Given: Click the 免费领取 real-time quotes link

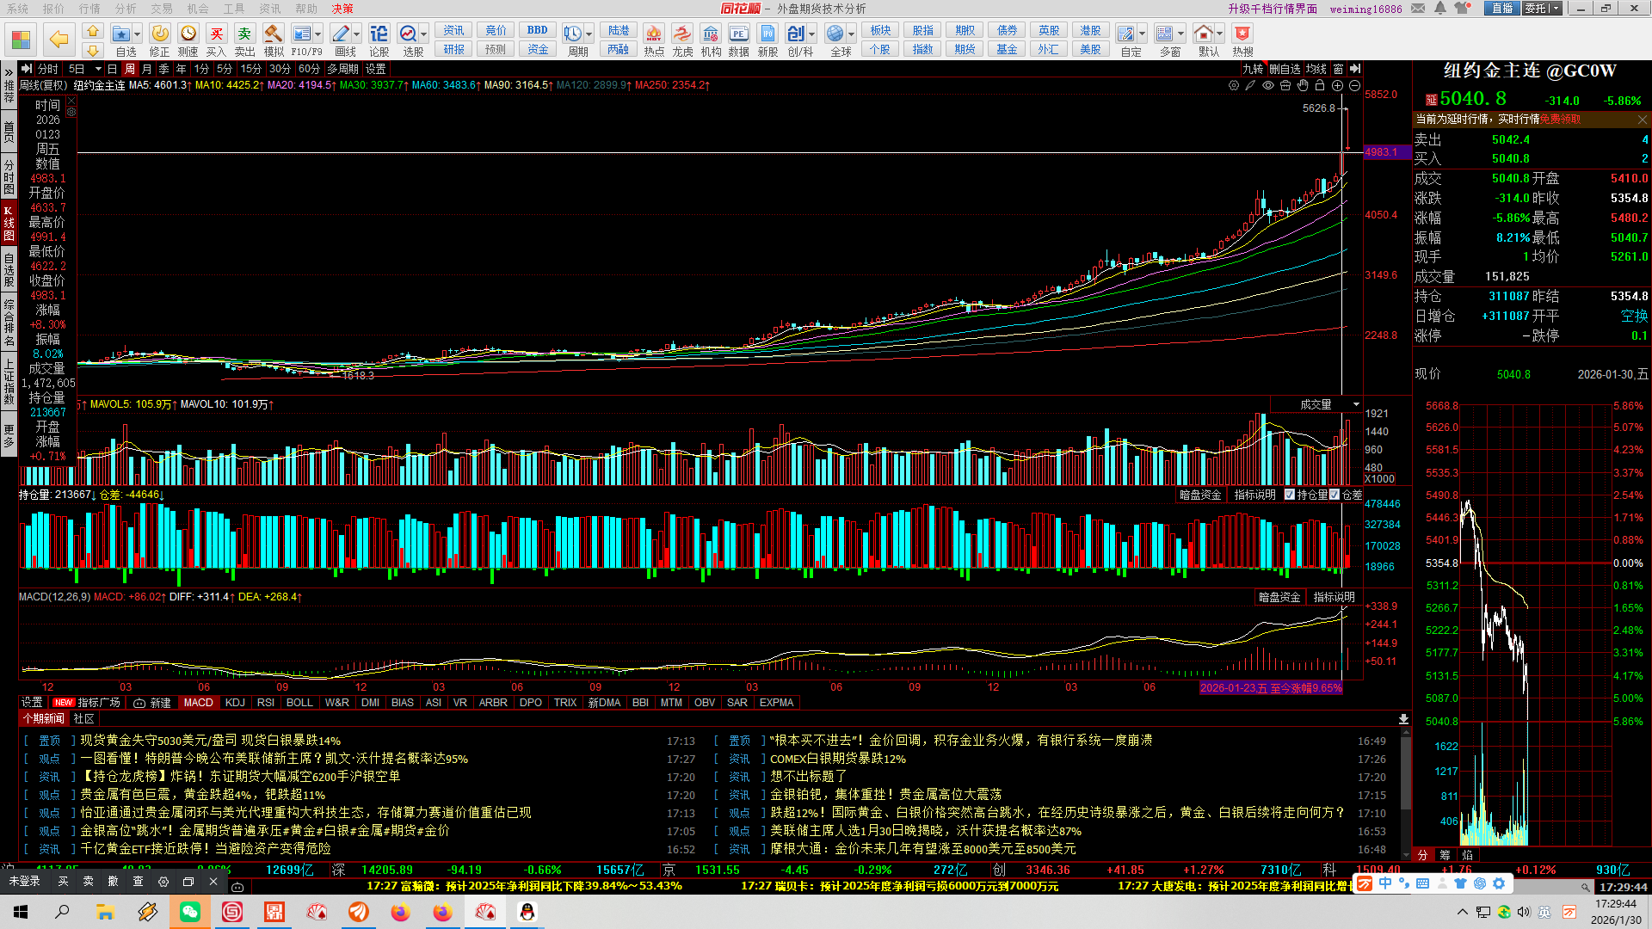Looking at the screenshot, I should click(x=1560, y=120).
